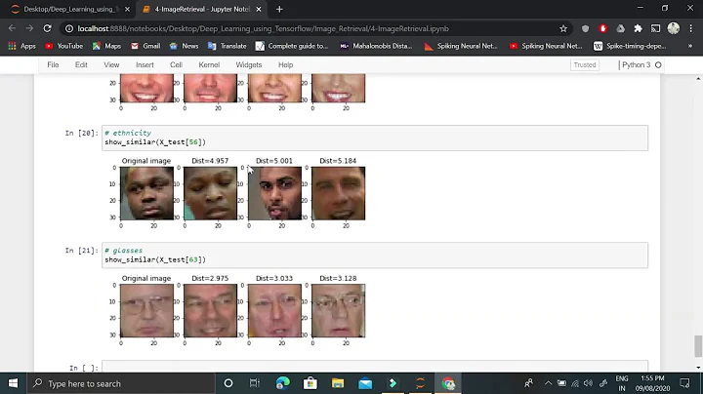
Task: Open the notifications action center
Action: pyautogui.click(x=684, y=383)
